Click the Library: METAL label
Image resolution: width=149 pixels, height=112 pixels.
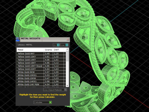coord(25,45)
